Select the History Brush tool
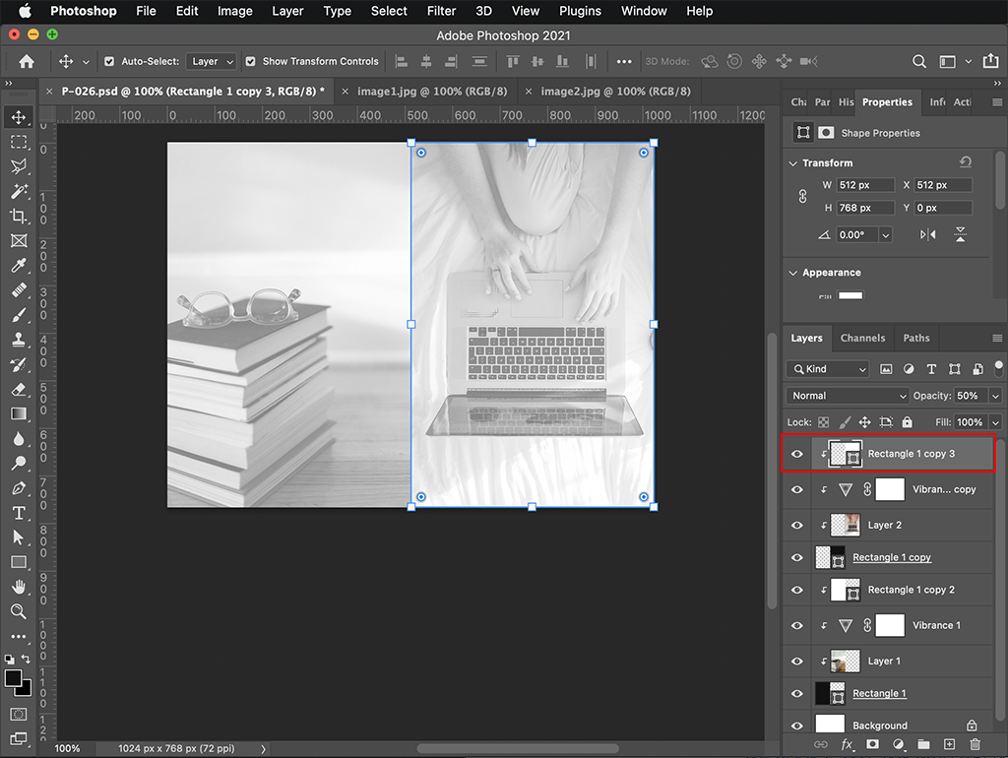This screenshot has width=1008, height=758. 19,364
